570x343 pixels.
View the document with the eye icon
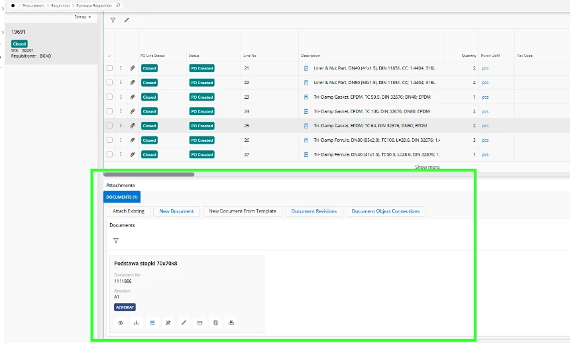tap(121, 322)
